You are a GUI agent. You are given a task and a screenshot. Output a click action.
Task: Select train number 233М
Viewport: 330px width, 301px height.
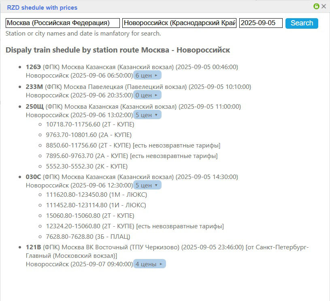point(34,87)
